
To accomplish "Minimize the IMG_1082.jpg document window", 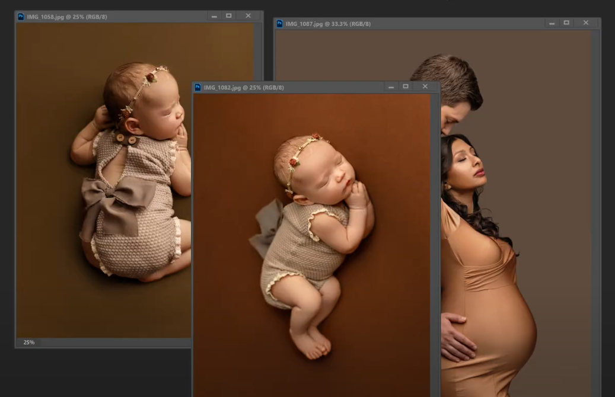I will (x=391, y=87).
